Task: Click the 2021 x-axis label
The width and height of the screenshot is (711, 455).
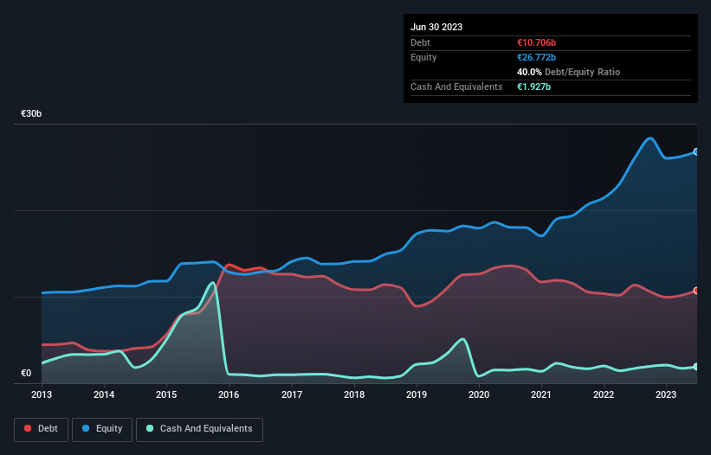Action: tap(541, 394)
